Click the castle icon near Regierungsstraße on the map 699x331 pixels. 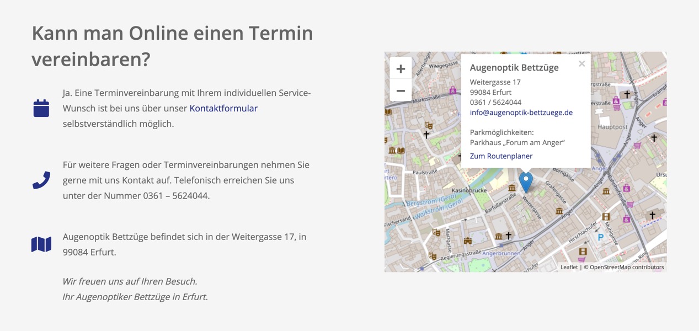tap(468, 241)
